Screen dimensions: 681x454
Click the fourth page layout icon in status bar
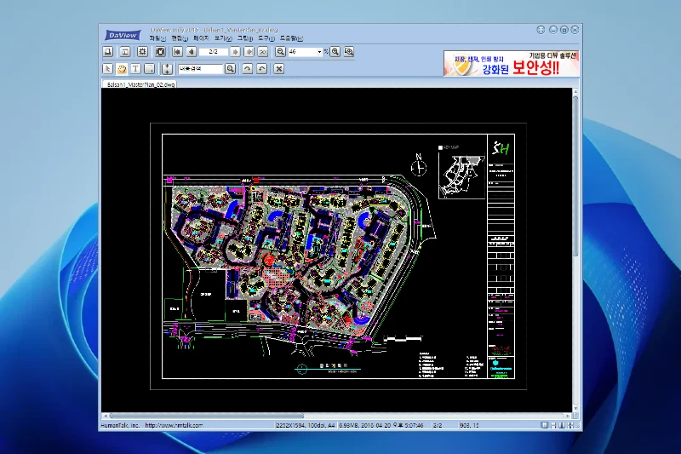tap(570, 425)
